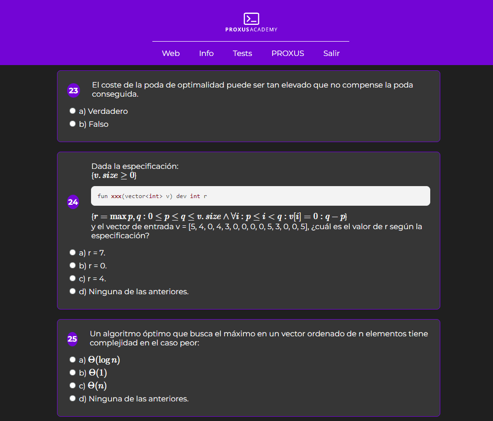Open the Info menu item
The height and width of the screenshot is (421, 493).
[x=206, y=54]
